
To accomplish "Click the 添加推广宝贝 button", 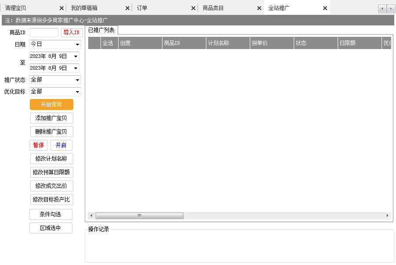I will [51, 118].
